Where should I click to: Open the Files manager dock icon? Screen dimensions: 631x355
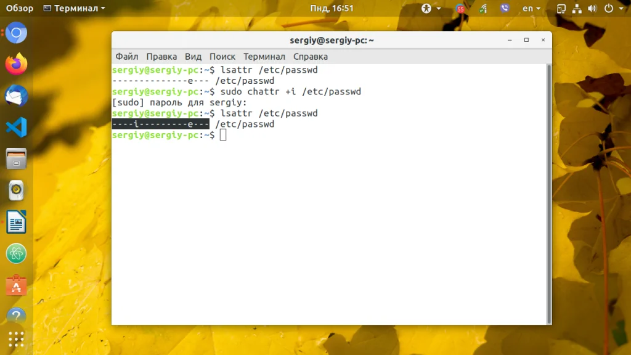coord(16,158)
